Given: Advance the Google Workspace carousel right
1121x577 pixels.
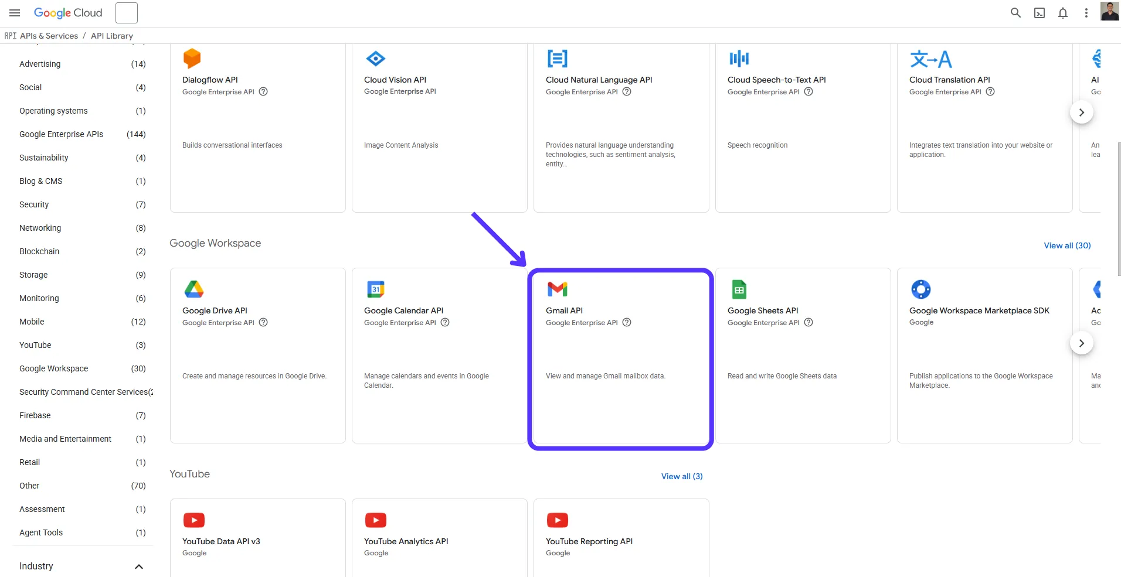Looking at the screenshot, I should pyautogui.click(x=1082, y=343).
